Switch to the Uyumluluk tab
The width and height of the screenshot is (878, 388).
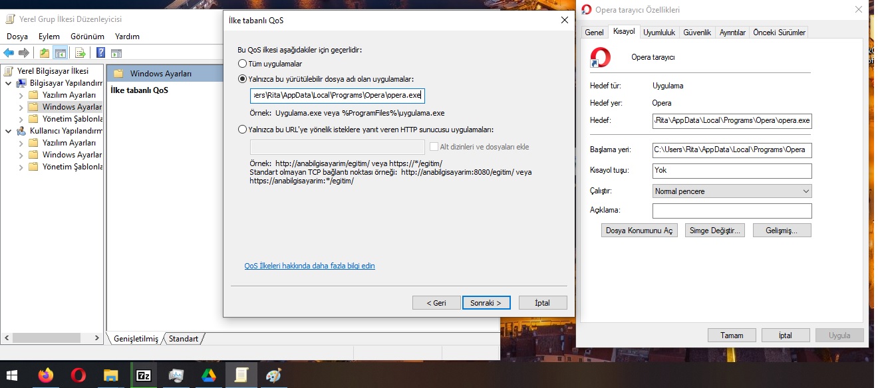pos(659,33)
